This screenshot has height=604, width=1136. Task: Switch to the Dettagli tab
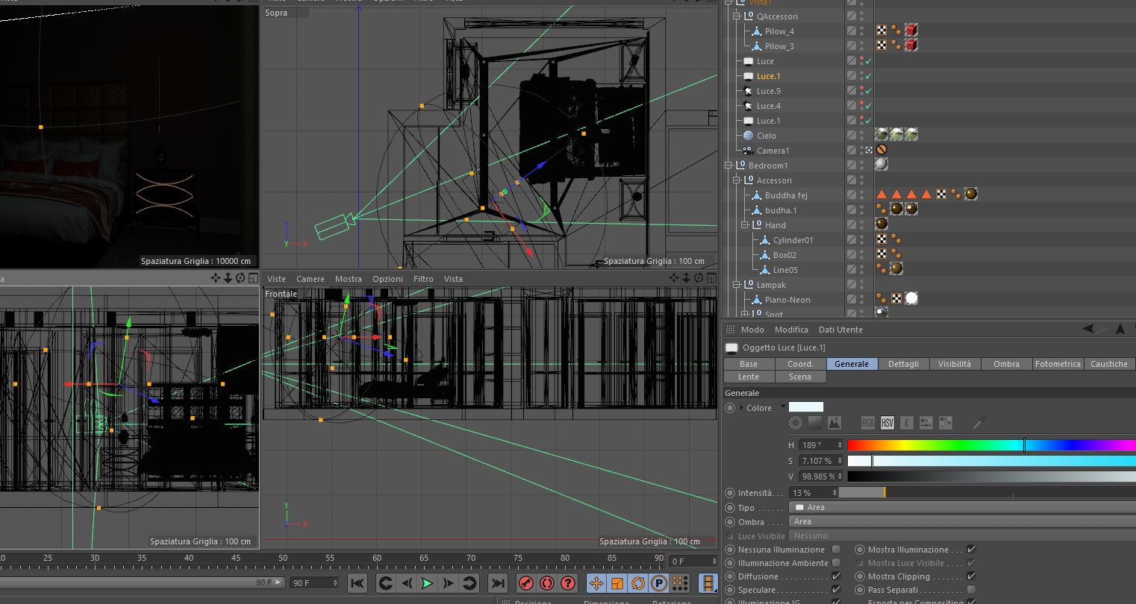[903, 364]
